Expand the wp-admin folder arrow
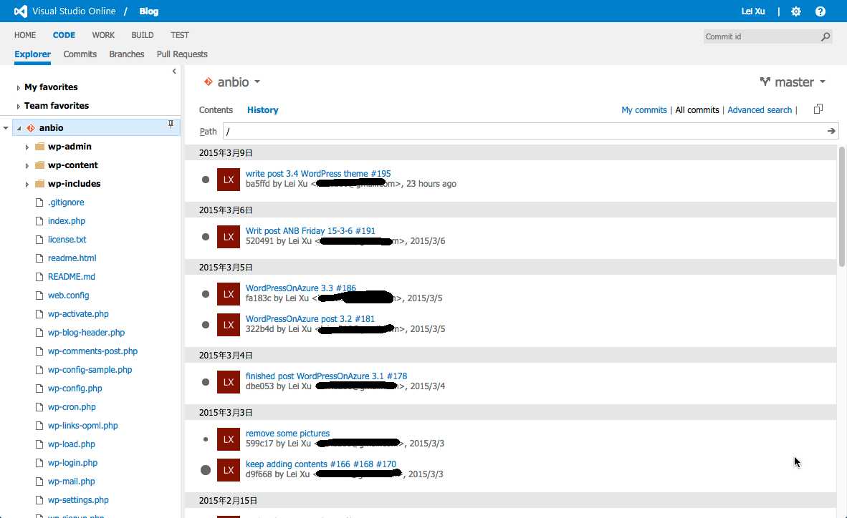 [27, 147]
